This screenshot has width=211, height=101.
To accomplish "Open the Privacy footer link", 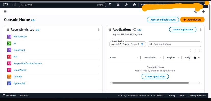I will pyautogui.click(x=172, y=96).
